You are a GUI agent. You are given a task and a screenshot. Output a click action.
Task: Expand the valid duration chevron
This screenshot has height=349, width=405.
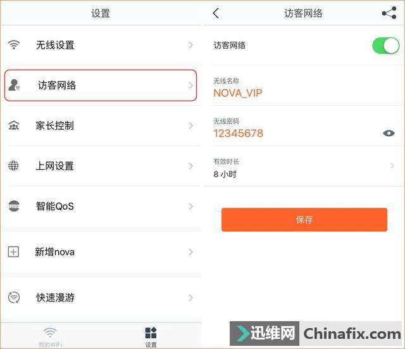(392, 166)
